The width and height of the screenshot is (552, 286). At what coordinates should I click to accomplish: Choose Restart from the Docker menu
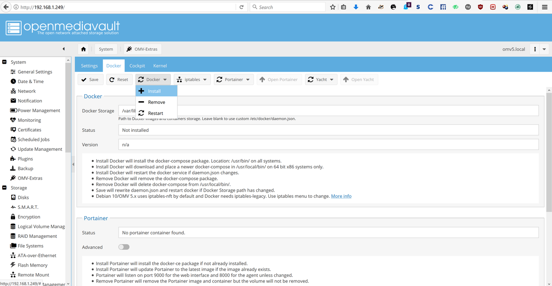(x=157, y=113)
